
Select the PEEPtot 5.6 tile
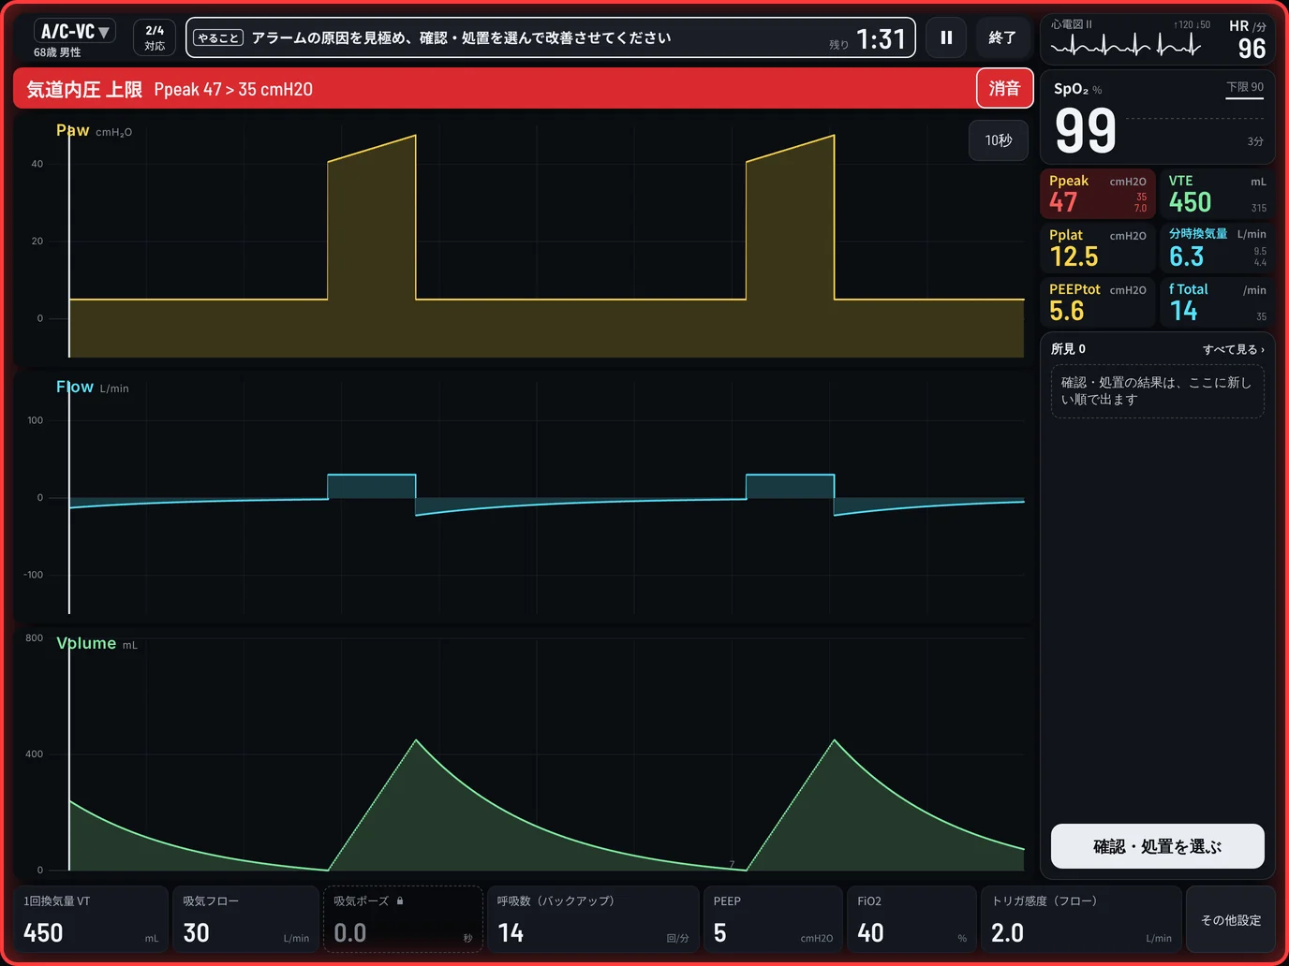coord(1098,302)
